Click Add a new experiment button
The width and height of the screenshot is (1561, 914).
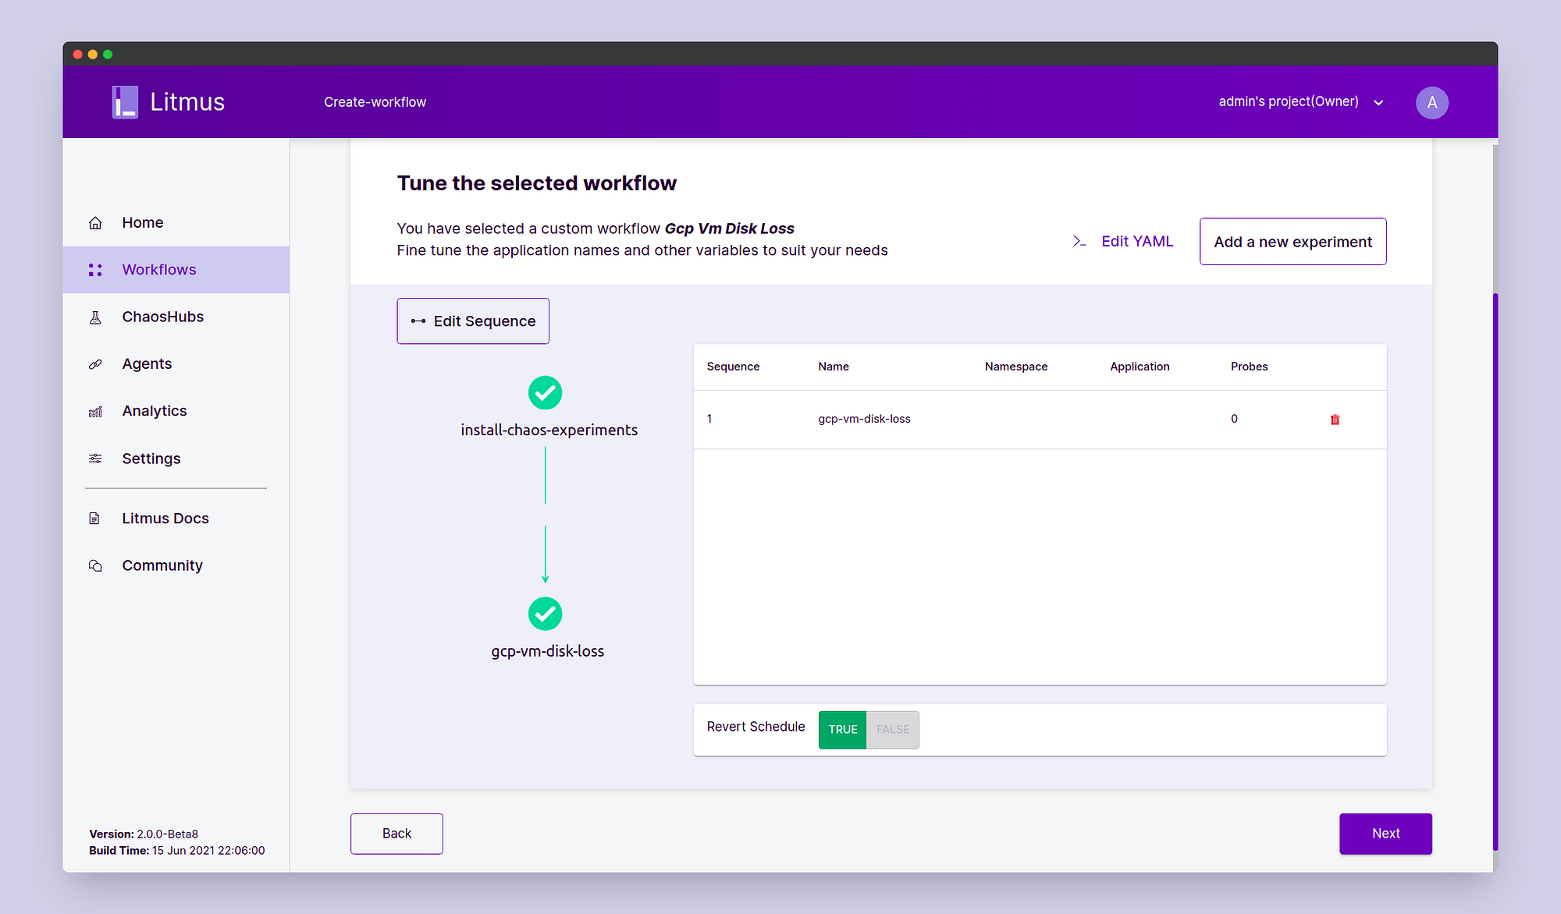1293,242
